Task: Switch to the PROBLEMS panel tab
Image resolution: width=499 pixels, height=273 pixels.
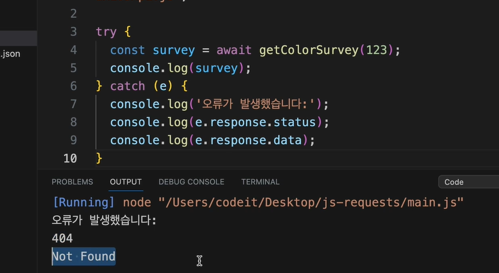Action: point(72,182)
